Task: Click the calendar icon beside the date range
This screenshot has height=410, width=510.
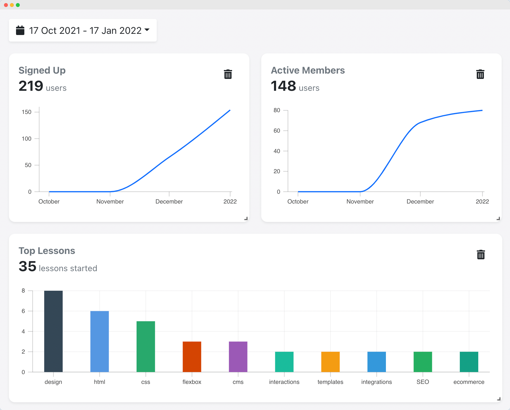Action: tap(20, 30)
